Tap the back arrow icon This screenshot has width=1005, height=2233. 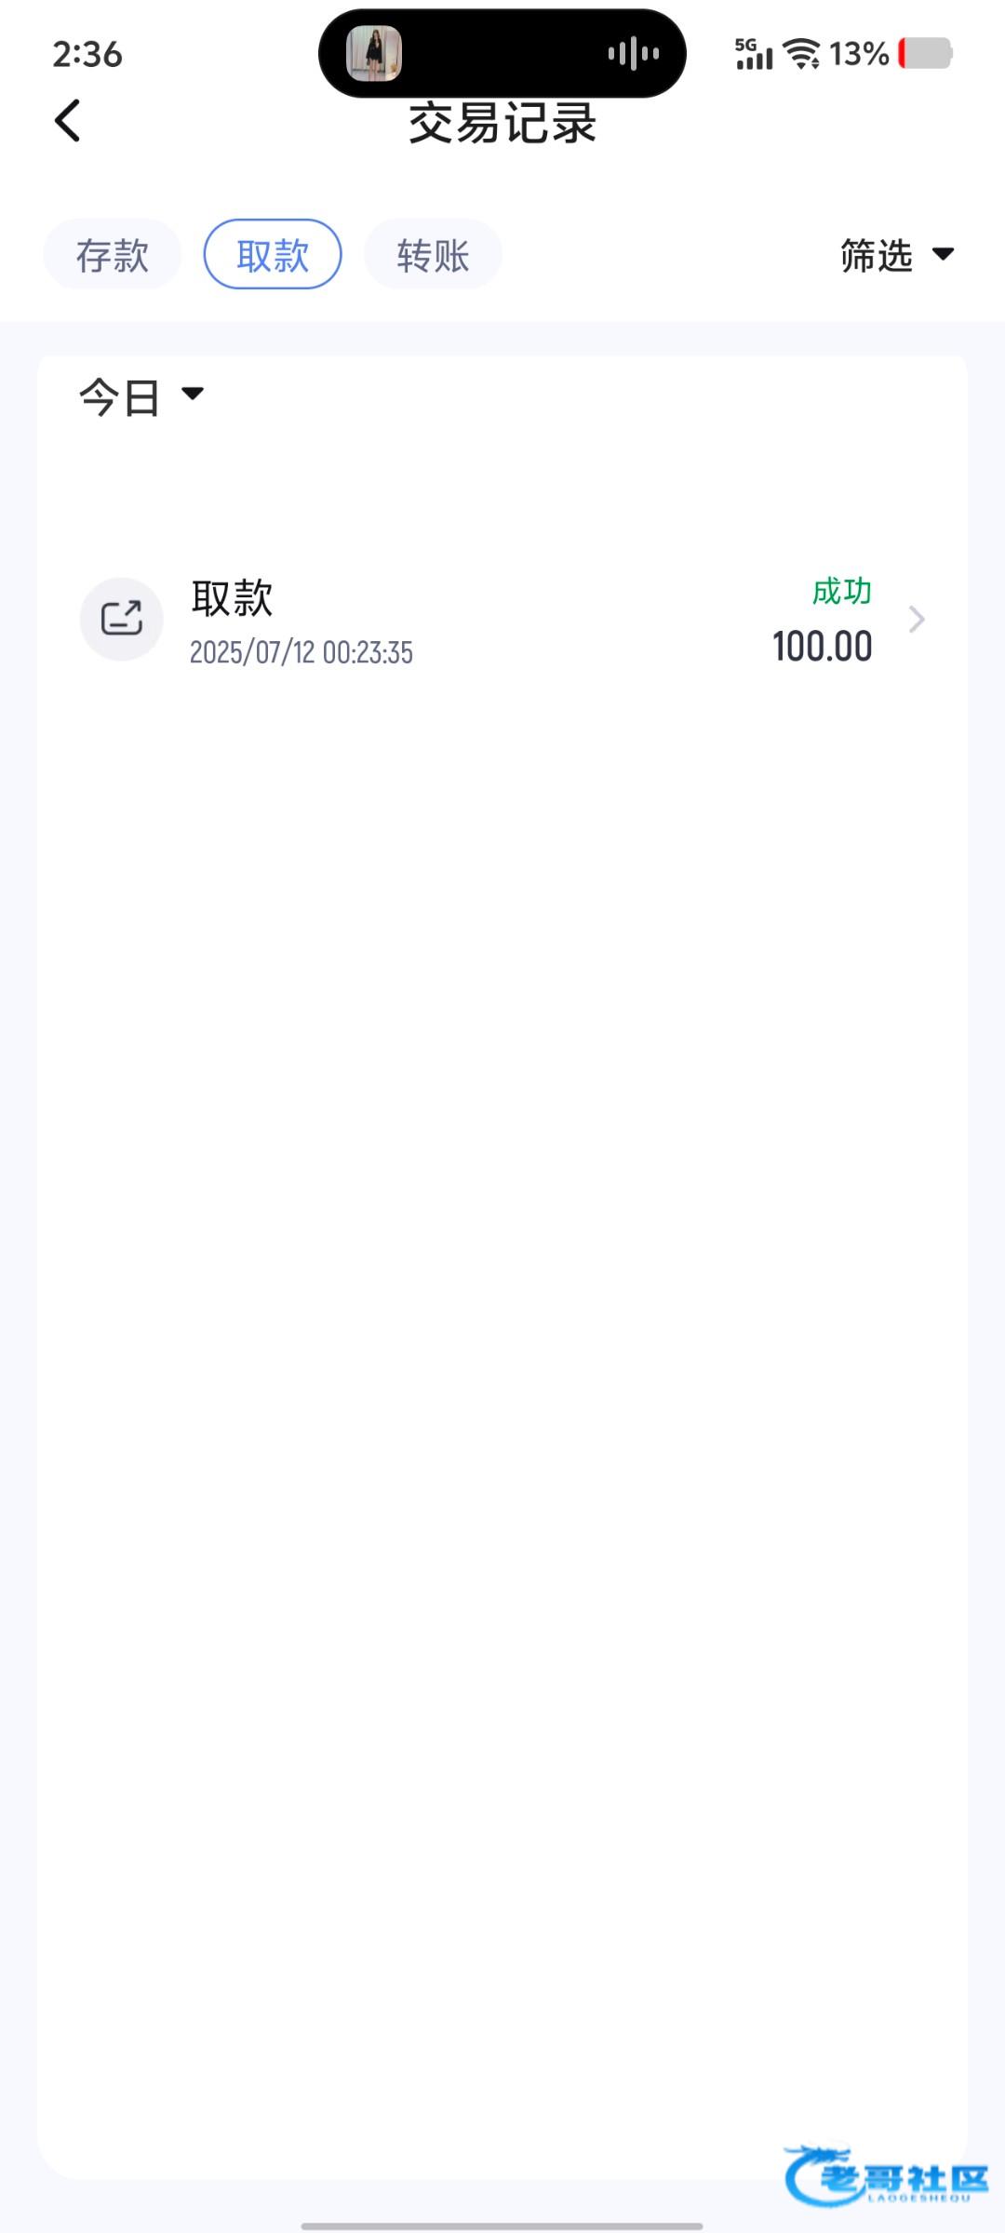tap(67, 121)
